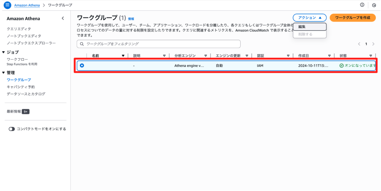The width and height of the screenshot is (381, 191).
Task: Click the 自動 engine update cell
Action: pos(219,66)
